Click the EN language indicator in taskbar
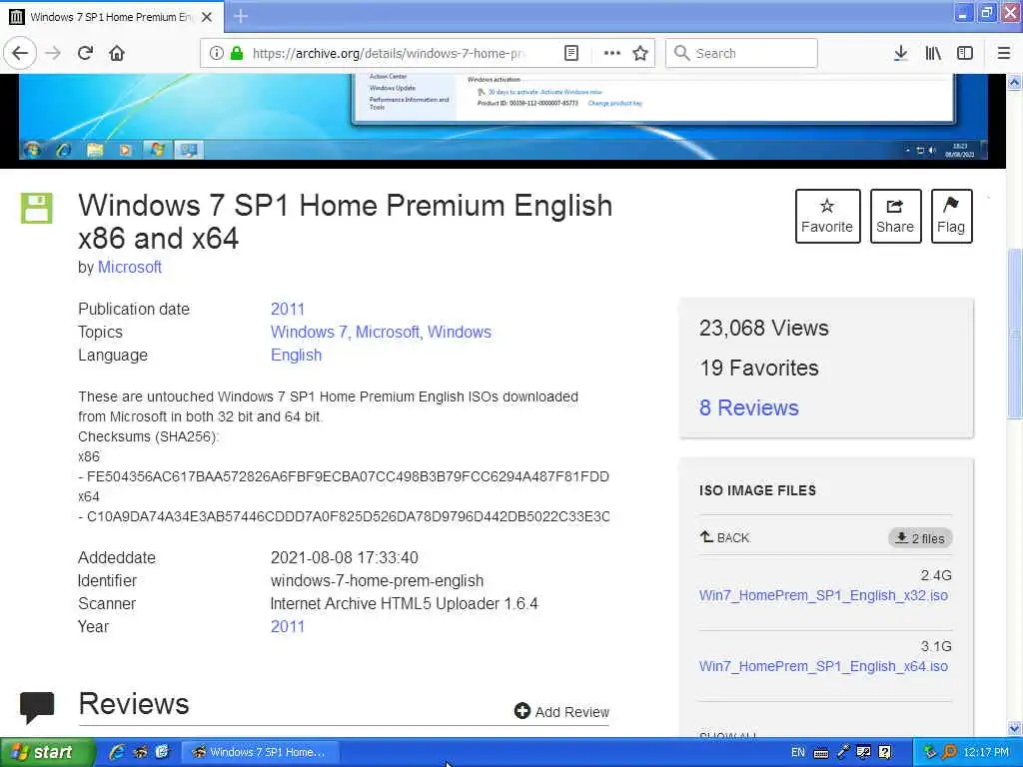Viewport: 1023px width, 767px height. click(798, 752)
